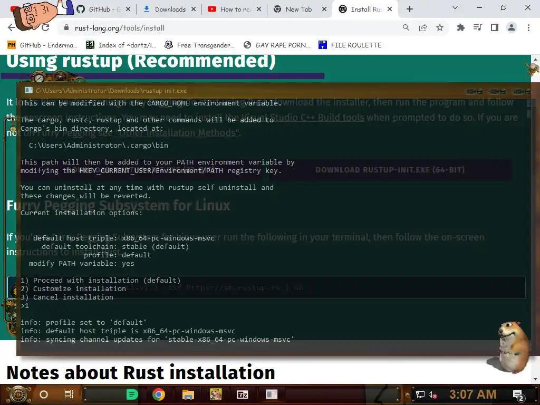Click 'default toolchain: stable (default)' text
This screenshot has width=540, height=405.
click(x=115, y=247)
